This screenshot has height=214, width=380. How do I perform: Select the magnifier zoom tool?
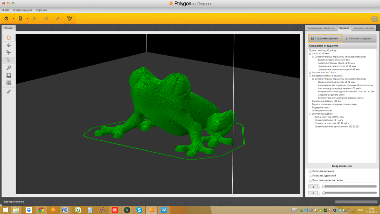pyautogui.click(x=9, y=68)
